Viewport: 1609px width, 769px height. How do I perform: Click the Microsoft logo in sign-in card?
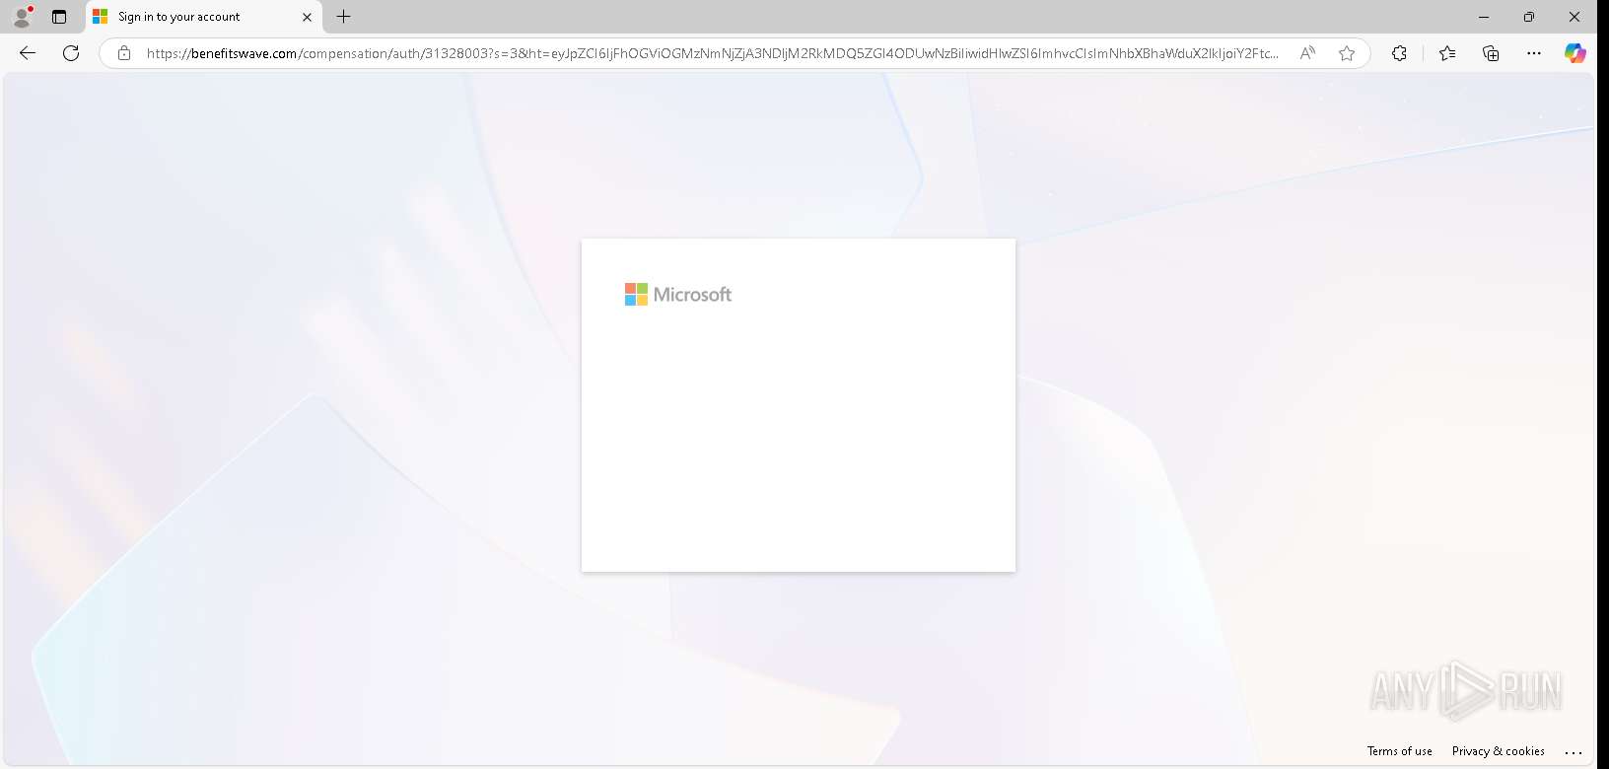coord(678,295)
